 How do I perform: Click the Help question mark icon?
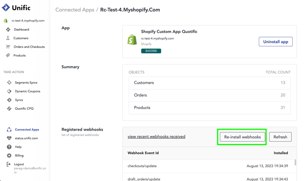tap(9, 147)
